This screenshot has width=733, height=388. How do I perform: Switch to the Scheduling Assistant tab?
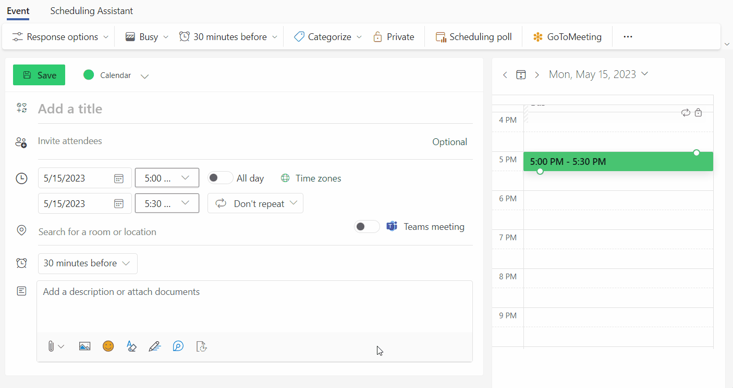[x=91, y=11]
